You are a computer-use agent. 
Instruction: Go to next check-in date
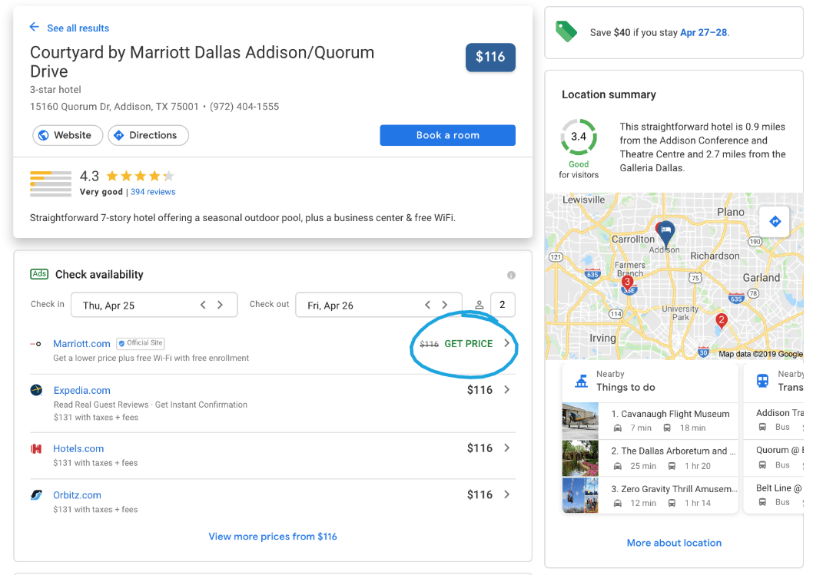[221, 305]
